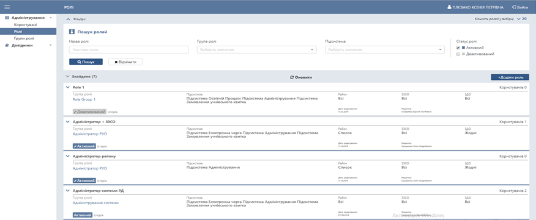Click the Довідники book icon

click(x=7, y=45)
